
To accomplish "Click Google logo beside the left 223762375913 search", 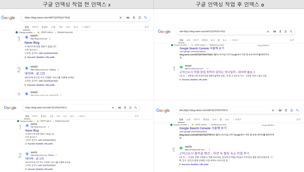I will pos(10,108).
